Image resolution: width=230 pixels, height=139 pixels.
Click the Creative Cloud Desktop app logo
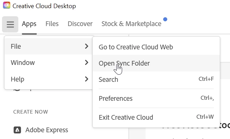[6, 5]
